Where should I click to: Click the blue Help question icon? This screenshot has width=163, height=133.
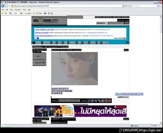pyautogui.click(x=45, y=13)
